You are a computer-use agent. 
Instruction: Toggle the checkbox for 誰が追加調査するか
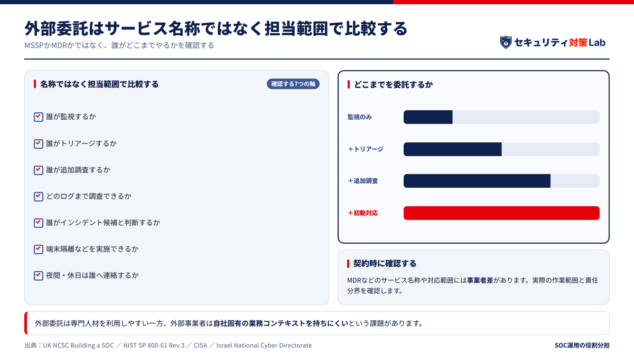pos(39,170)
